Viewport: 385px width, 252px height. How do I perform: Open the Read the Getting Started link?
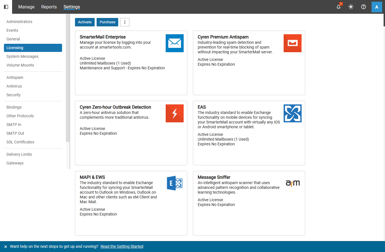122,246
